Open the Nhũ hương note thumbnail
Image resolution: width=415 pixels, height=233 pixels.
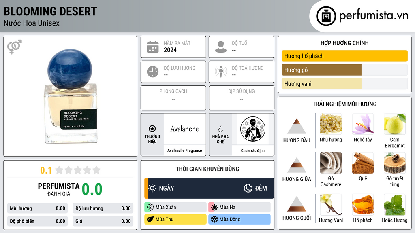tap(331, 124)
